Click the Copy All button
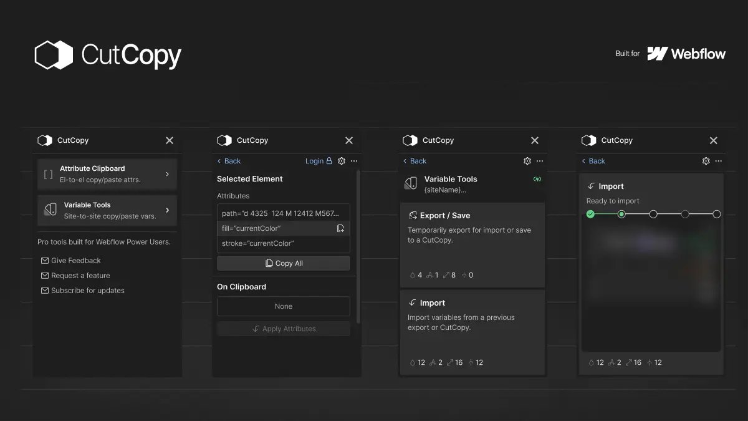The width and height of the screenshot is (748, 421). coord(284,263)
